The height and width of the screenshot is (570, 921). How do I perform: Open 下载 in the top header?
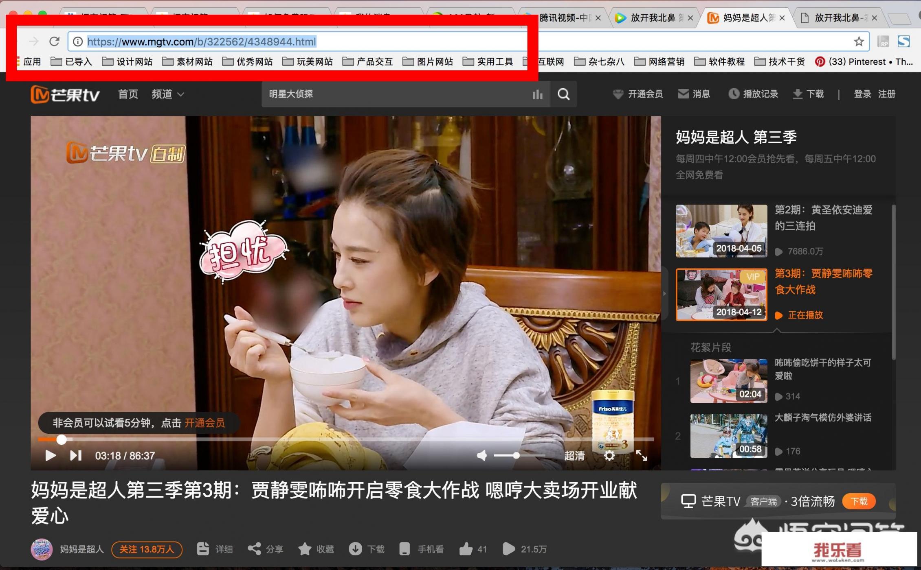point(808,94)
